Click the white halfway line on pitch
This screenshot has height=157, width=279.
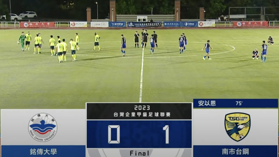pos(141,74)
